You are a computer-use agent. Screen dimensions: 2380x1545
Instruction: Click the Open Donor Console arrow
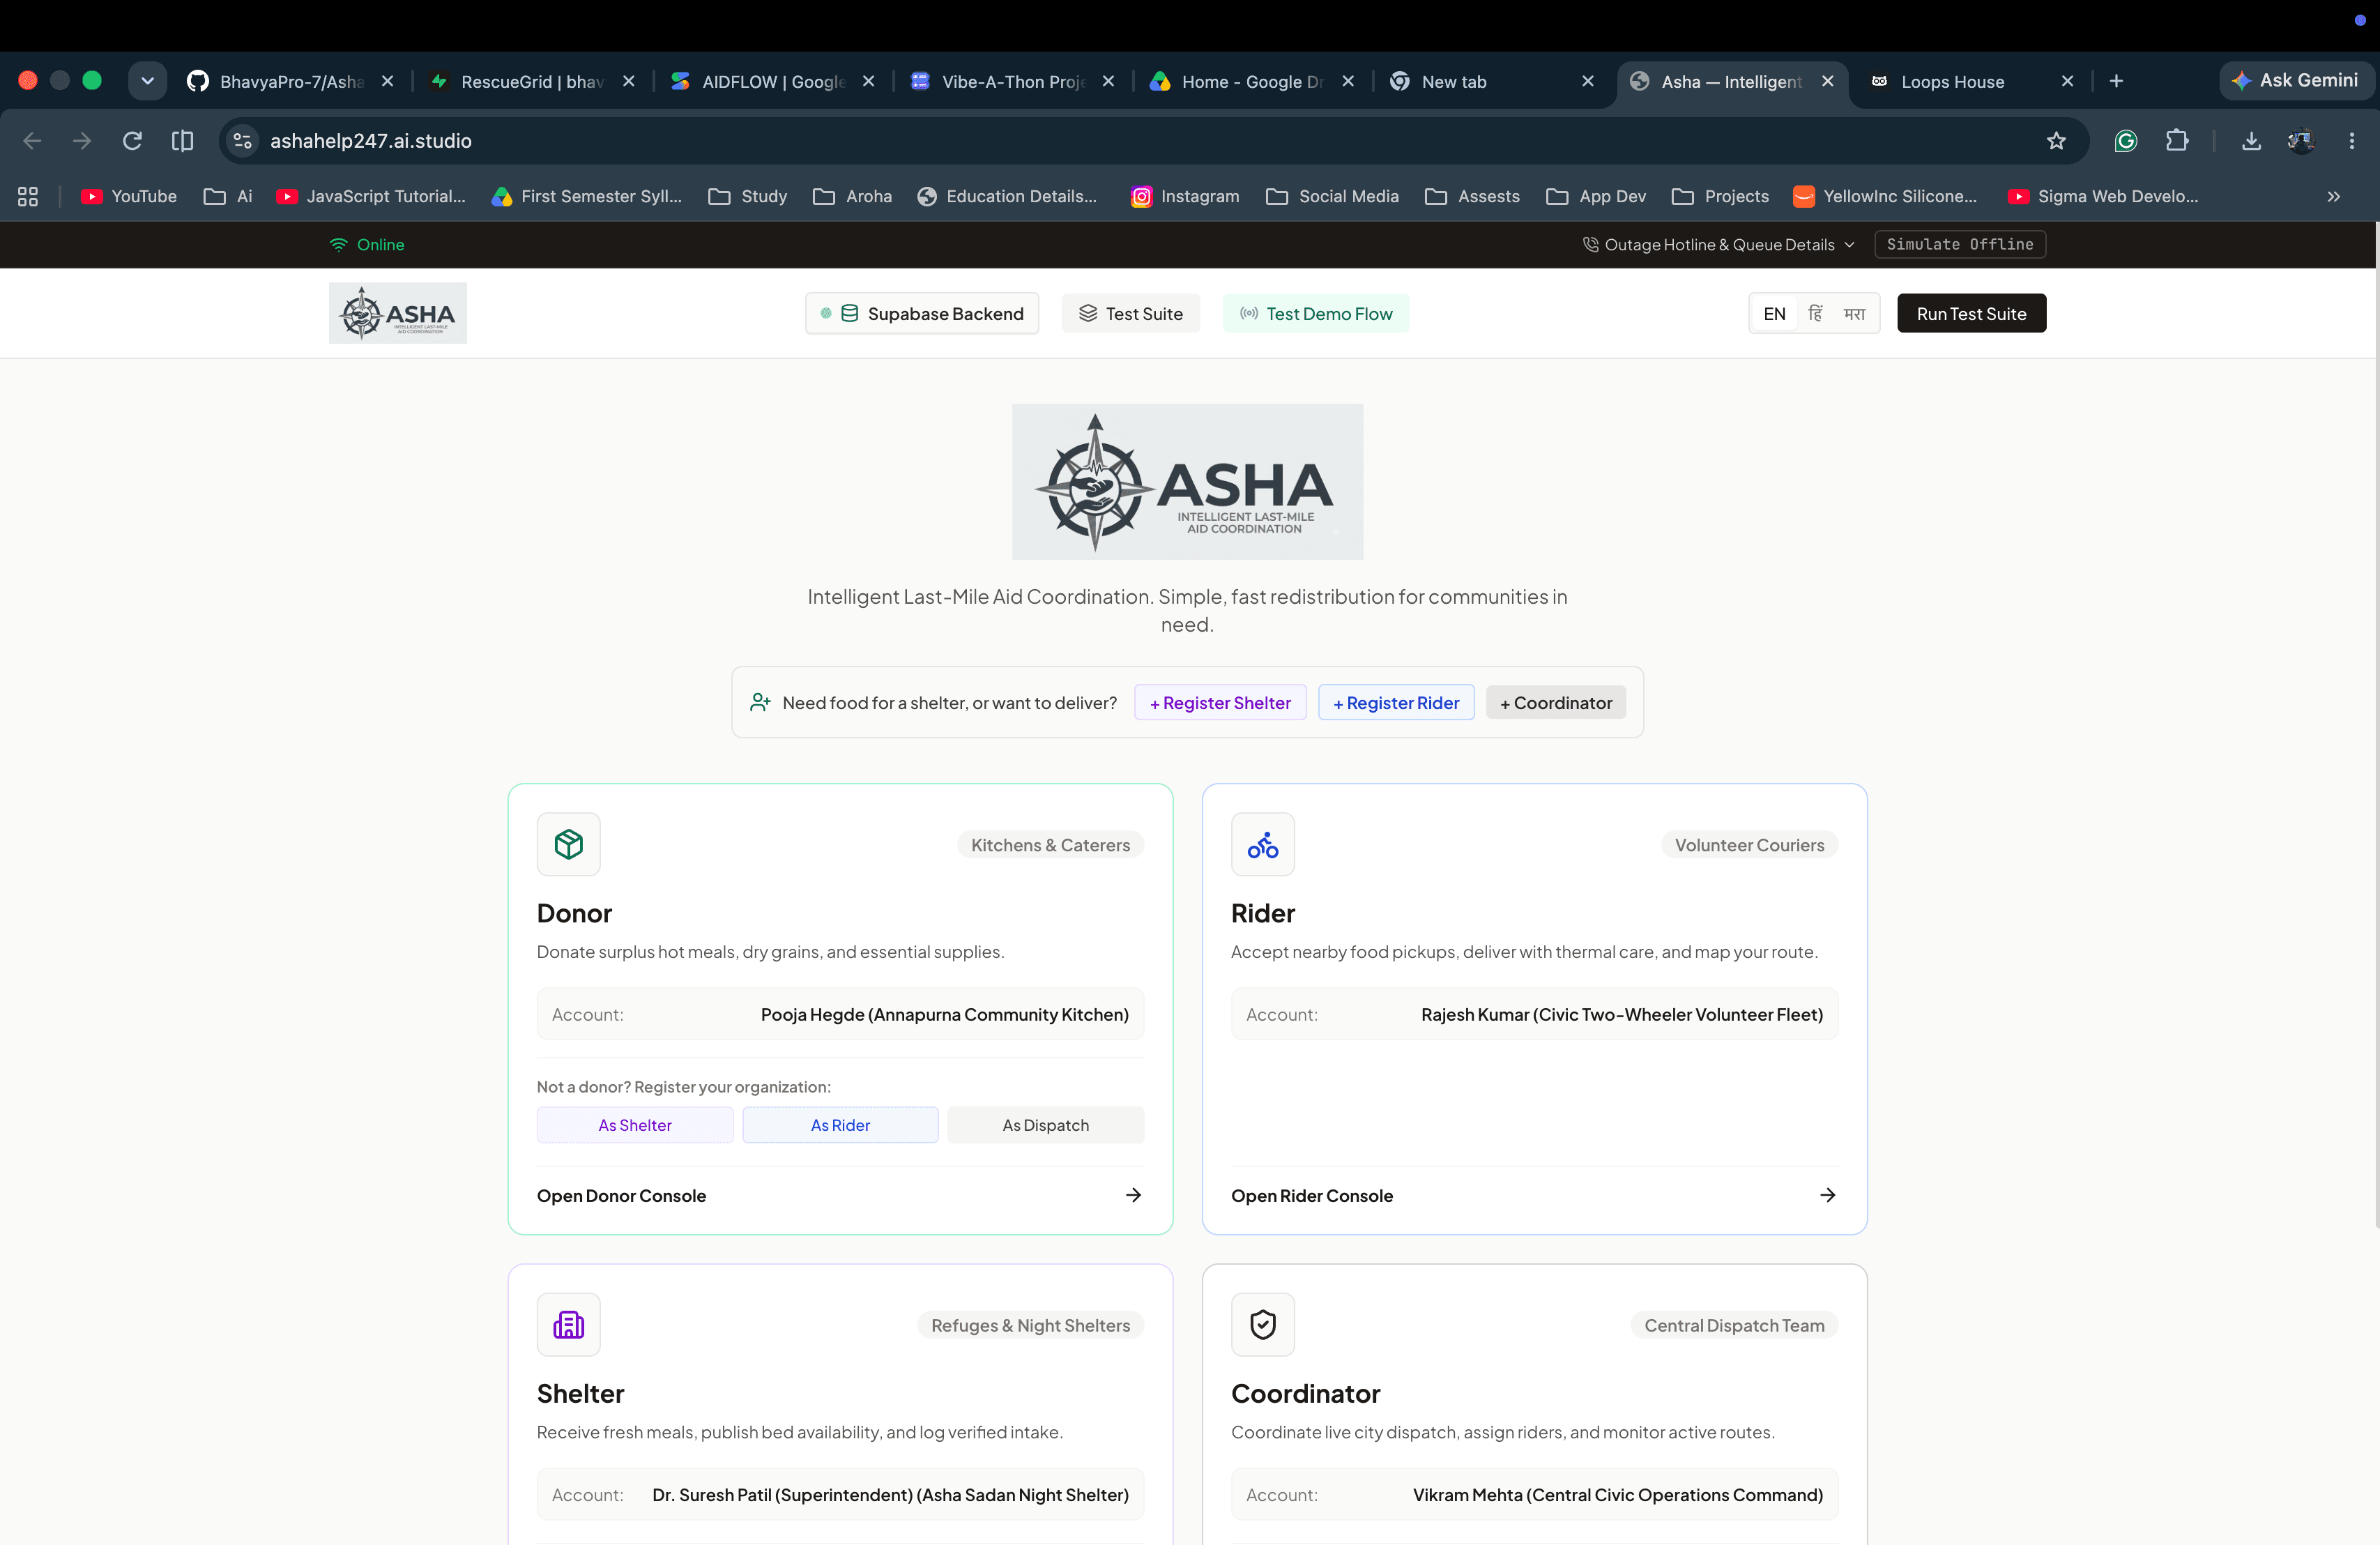tap(1133, 1195)
